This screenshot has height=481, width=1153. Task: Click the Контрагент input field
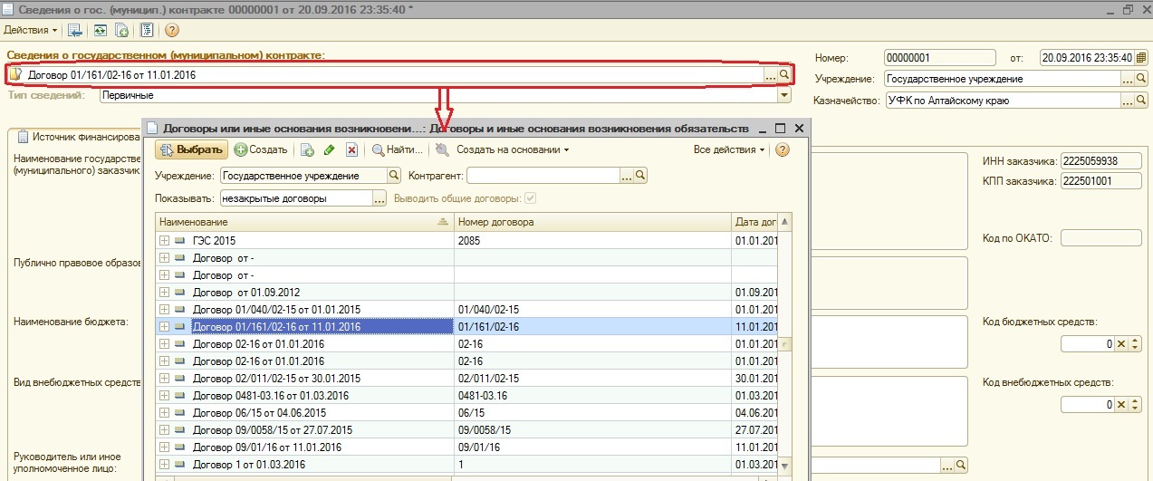pos(542,176)
